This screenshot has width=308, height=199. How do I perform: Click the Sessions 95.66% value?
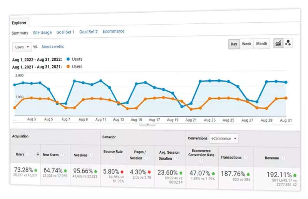tap(83, 171)
